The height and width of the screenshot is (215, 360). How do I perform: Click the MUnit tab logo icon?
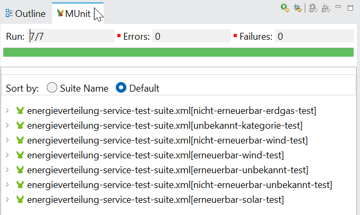tap(61, 13)
